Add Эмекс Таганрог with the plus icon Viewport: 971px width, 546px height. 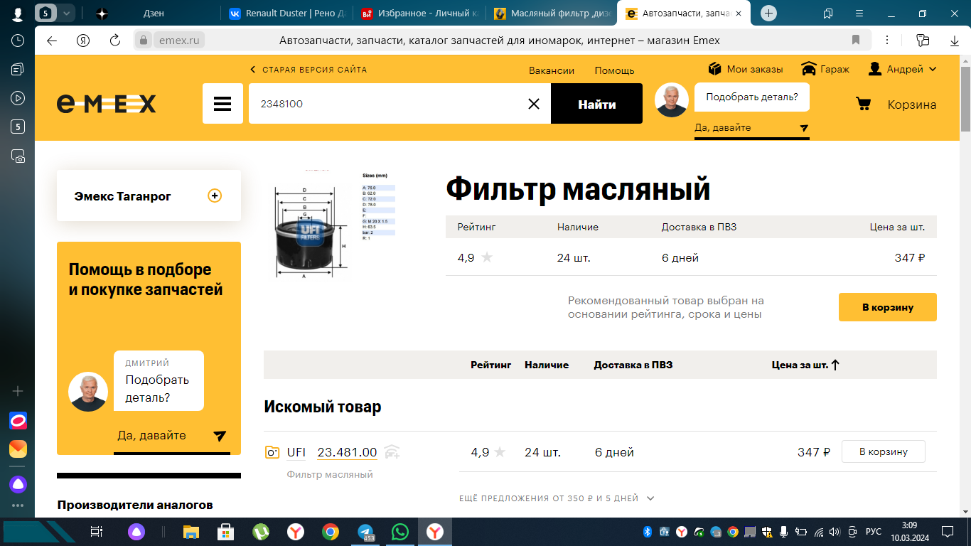[x=215, y=196]
